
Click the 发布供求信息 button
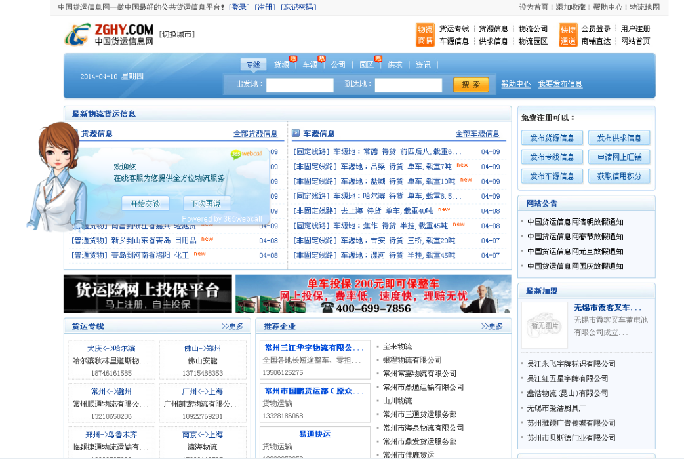click(619, 138)
